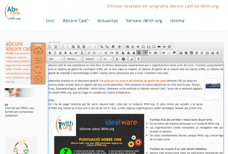Image resolution: width=228 pixels, height=154 pixels.
Task: Increase indent with the indent icon
Action: (106, 53)
